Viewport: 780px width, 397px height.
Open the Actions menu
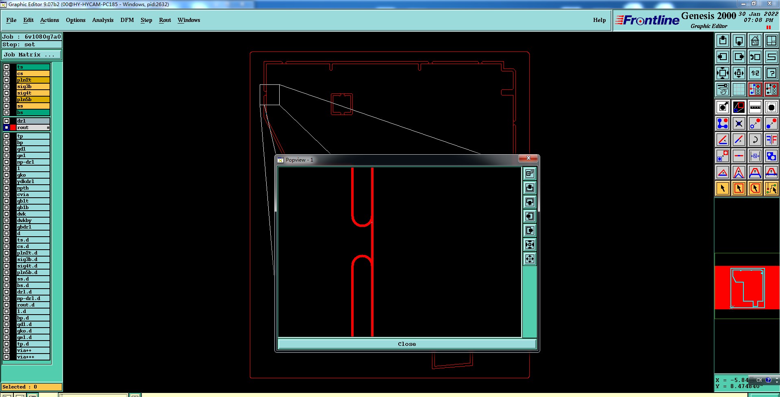coord(50,20)
